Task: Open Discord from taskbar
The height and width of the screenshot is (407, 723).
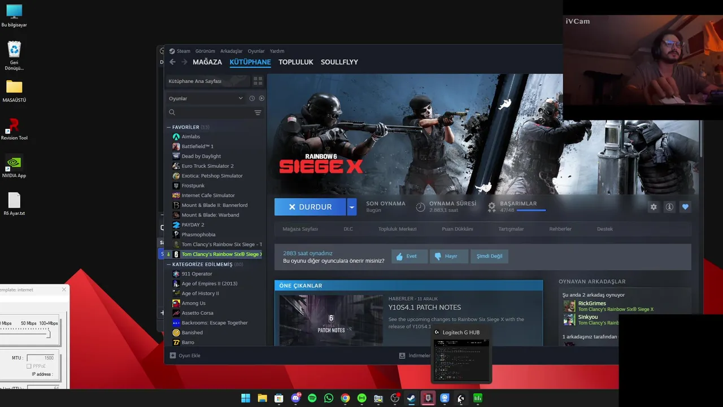Action: click(295, 399)
